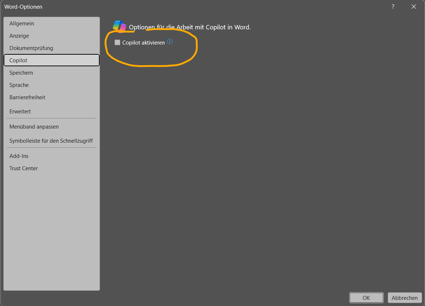Click the help question mark icon
The image size is (425, 306).
pos(393,7)
